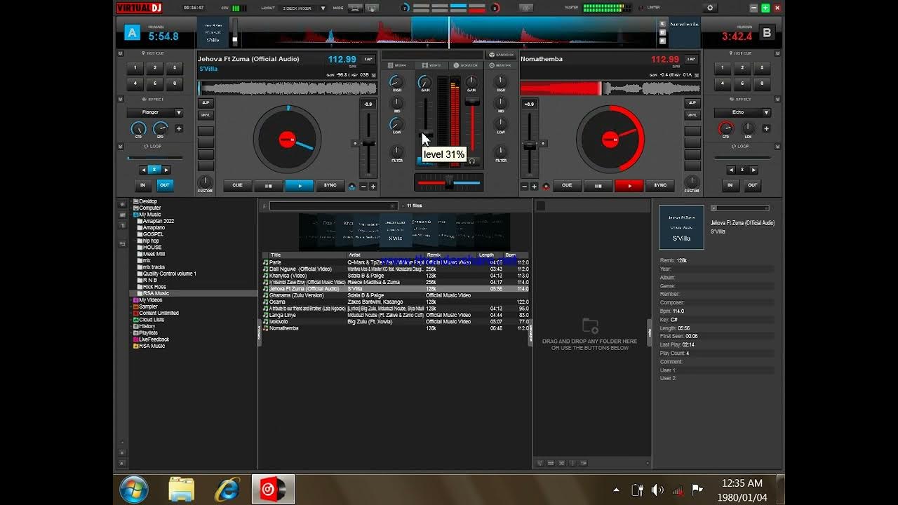This screenshot has width=898, height=505.
Task: Show hidden icons arrow in system tray
Action: coord(617,490)
